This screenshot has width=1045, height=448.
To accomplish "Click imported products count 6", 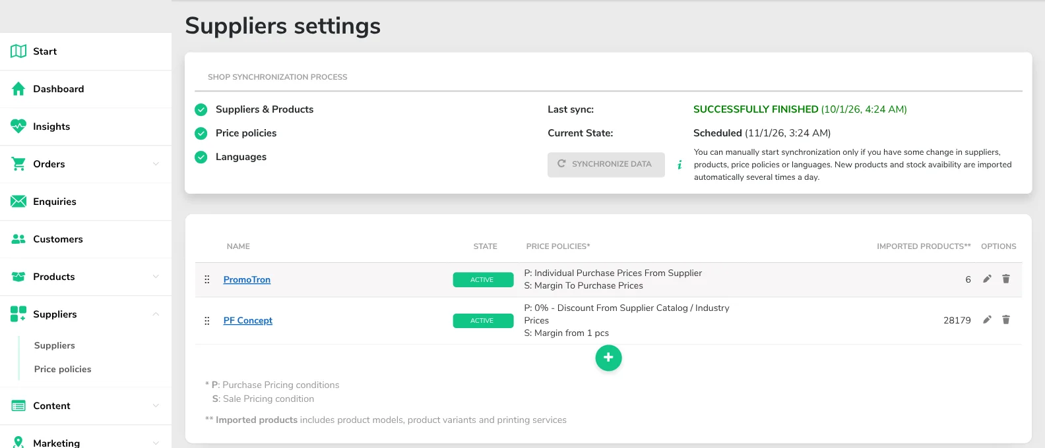I will [968, 279].
